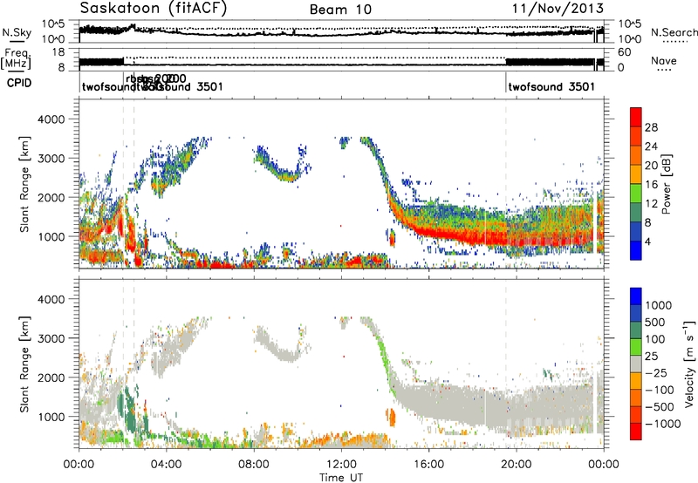Click the dashed vertical CPID marker near 19:30 in power panel
This screenshot has width=698, height=483.
pyautogui.click(x=506, y=184)
